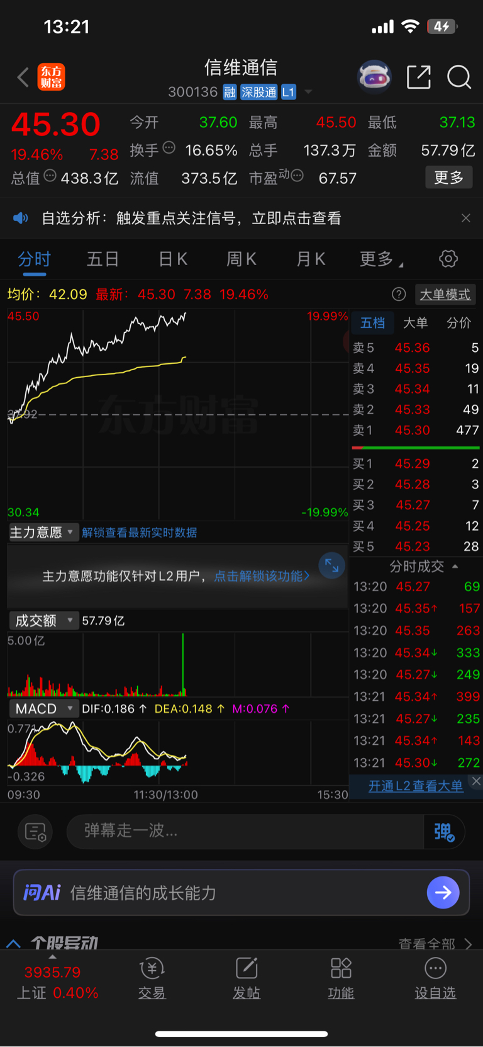Tap the 弹幕走一波 input field
The height and width of the screenshot is (1047, 483).
click(245, 831)
